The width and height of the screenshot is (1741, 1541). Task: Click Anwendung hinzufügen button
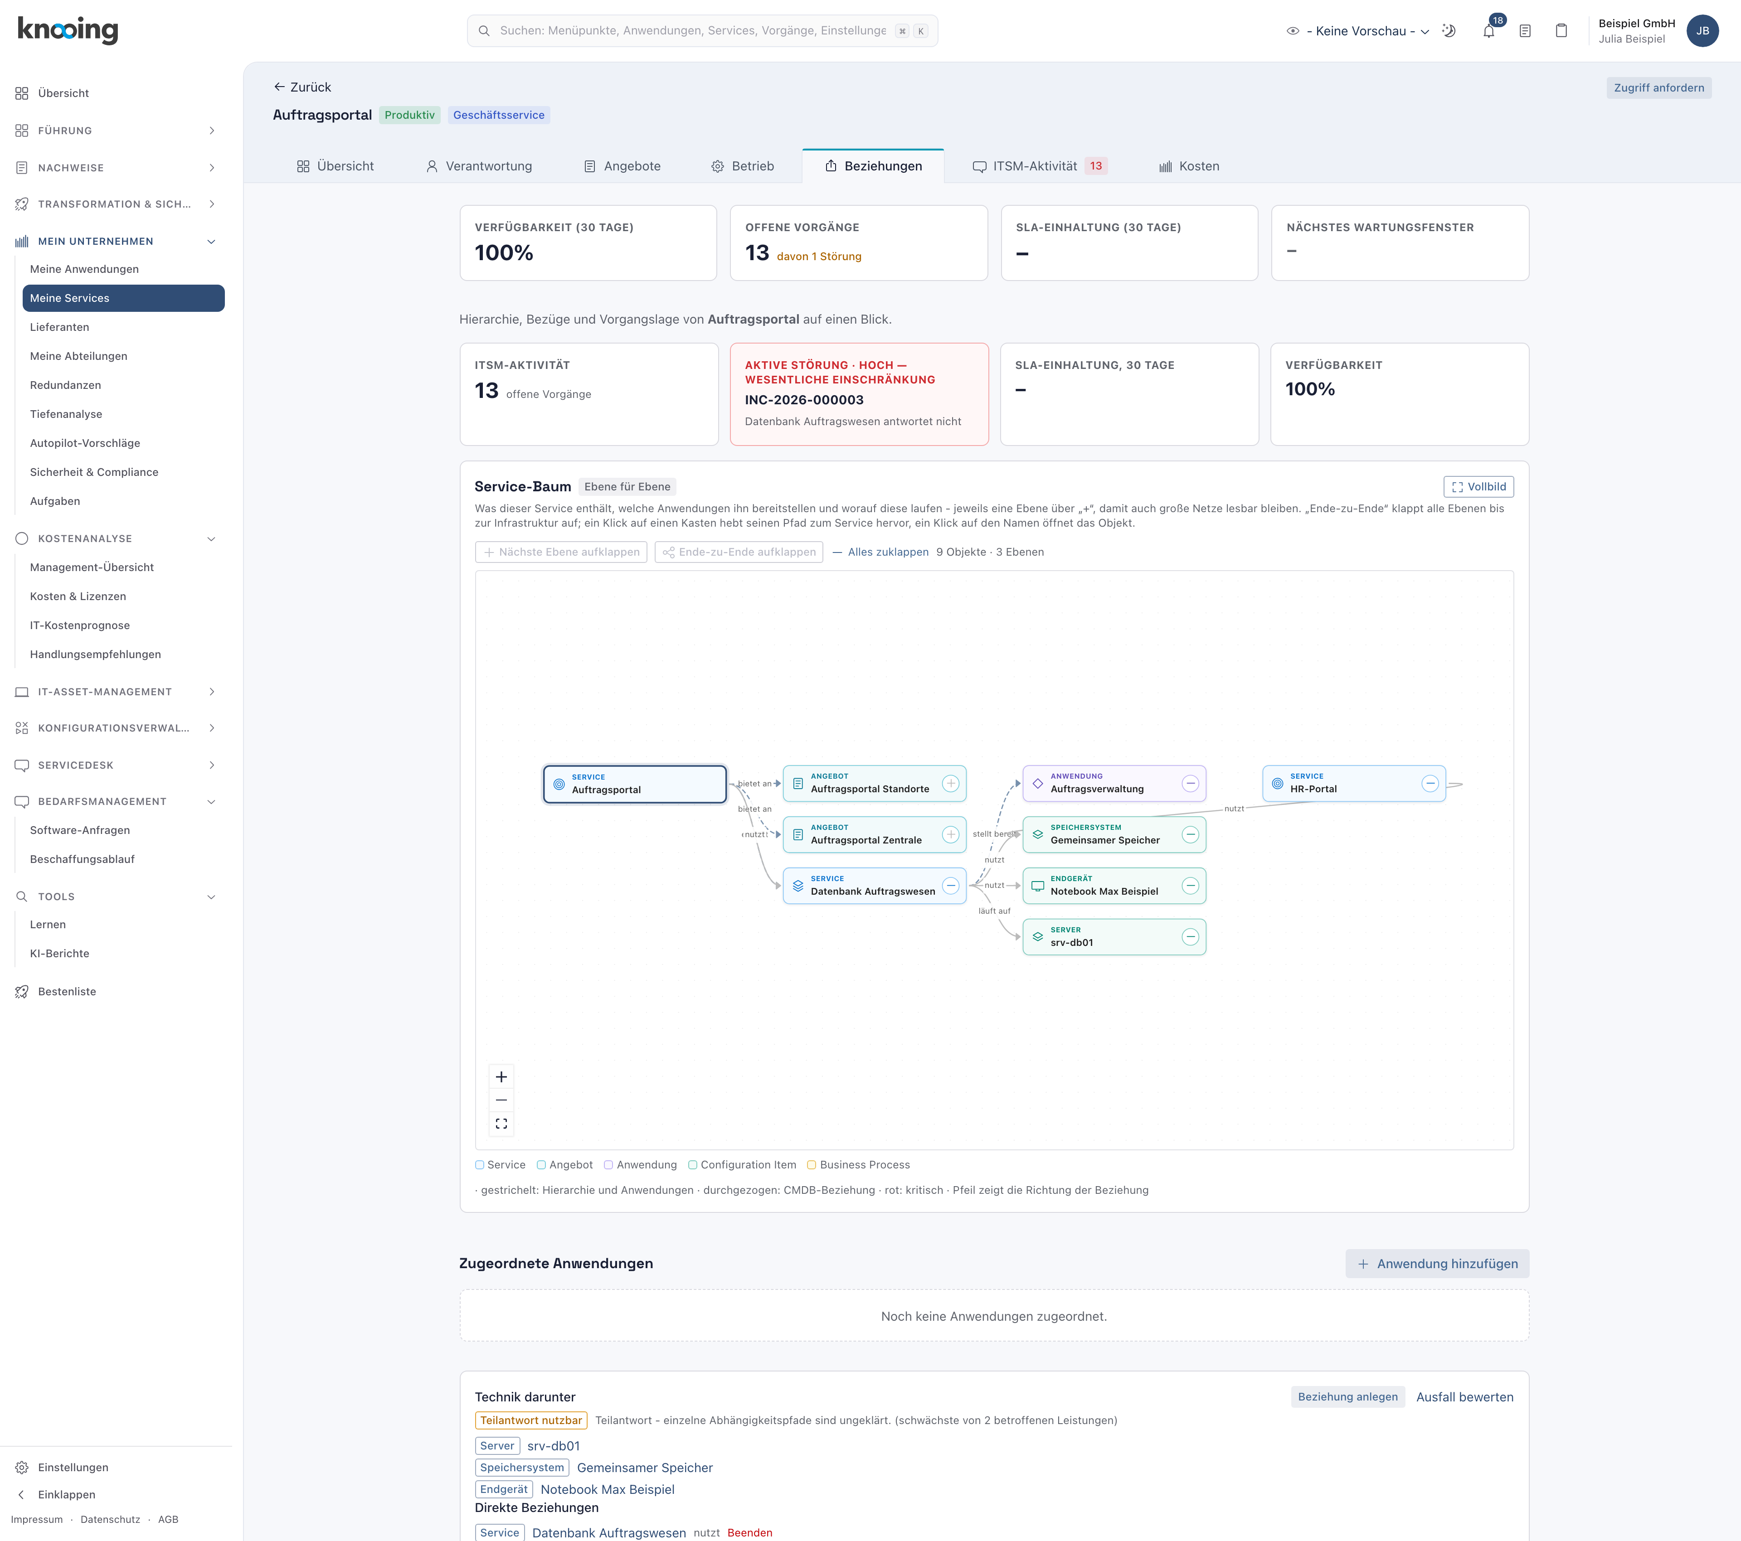(1437, 1264)
